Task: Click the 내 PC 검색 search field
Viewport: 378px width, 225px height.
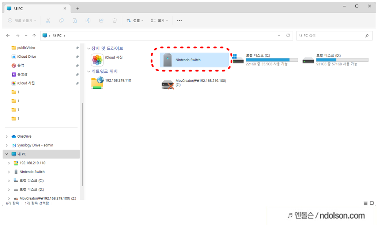Action: [334, 36]
